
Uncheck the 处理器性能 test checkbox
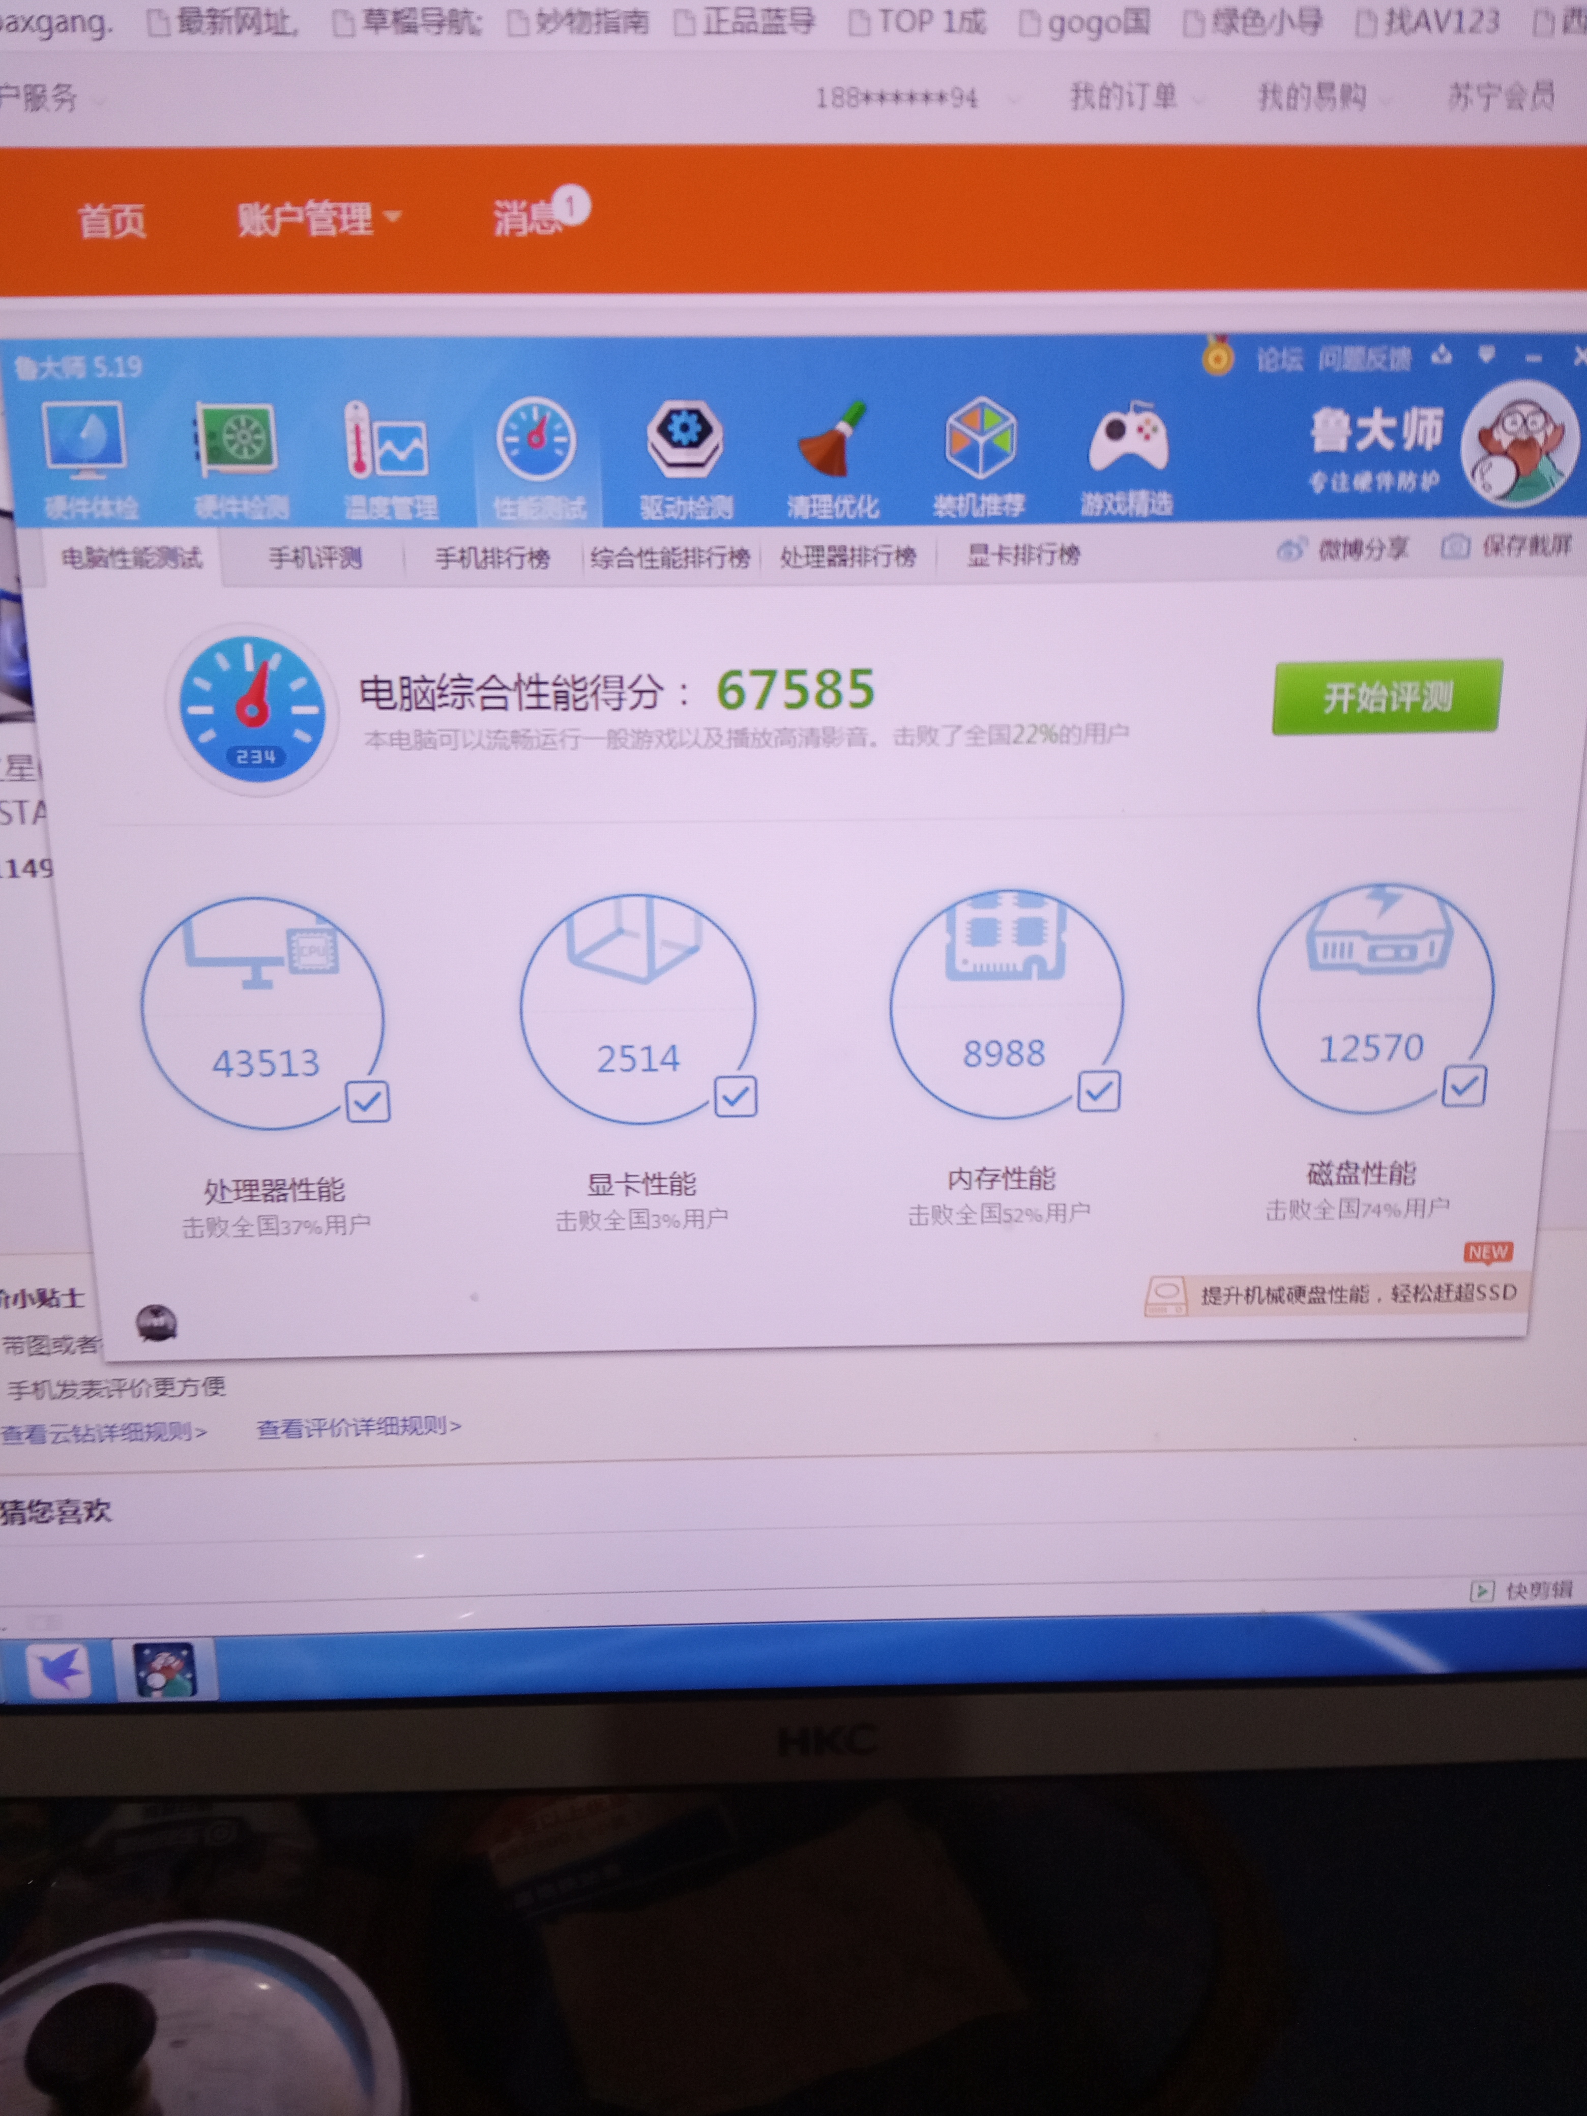(x=368, y=1101)
